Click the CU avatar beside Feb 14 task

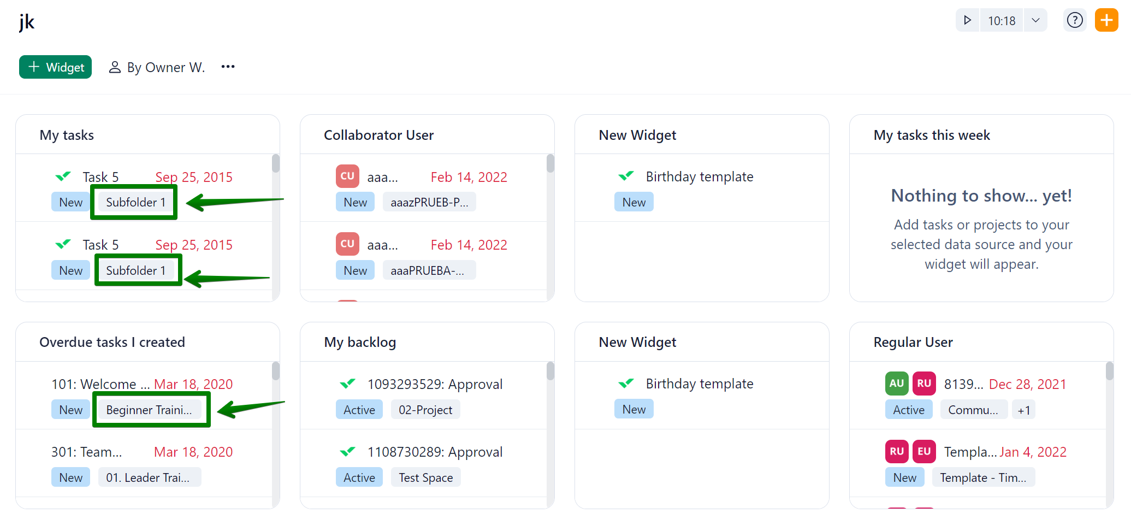(x=347, y=176)
